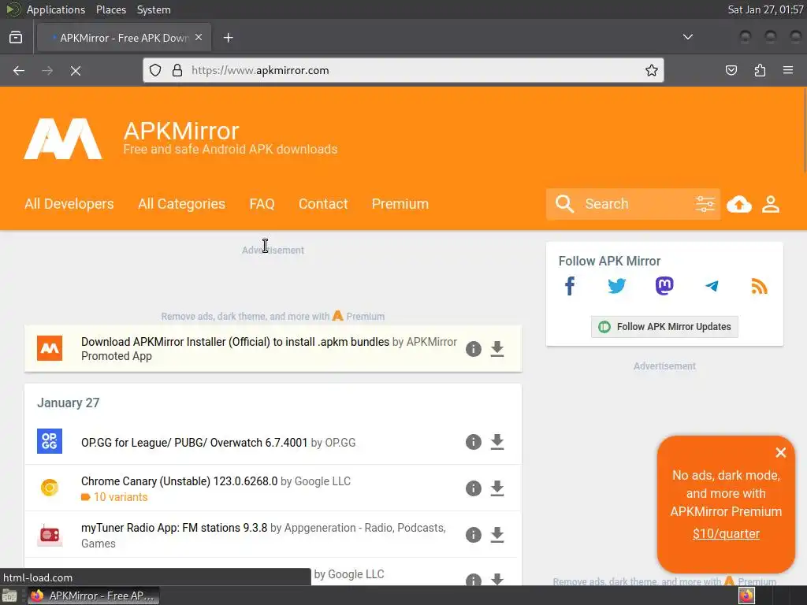Show info for Chrome Canary
Viewport: 807px width, 605px height.
(474, 488)
